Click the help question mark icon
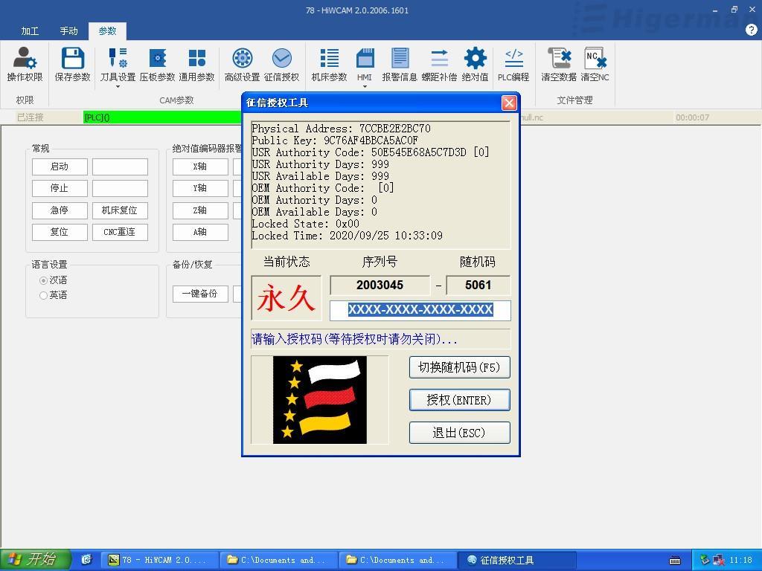762x571 pixels. 751,30
